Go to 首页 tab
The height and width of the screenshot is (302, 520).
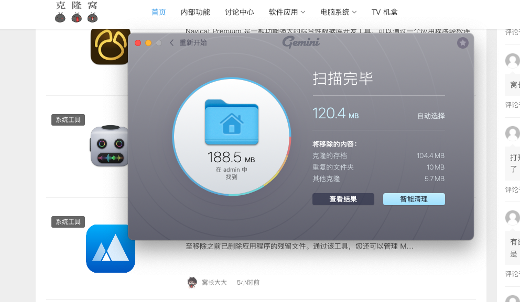(x=158, y=12)
